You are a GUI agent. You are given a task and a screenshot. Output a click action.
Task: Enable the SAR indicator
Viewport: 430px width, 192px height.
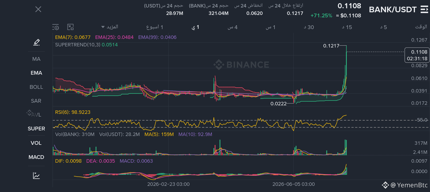36,101
